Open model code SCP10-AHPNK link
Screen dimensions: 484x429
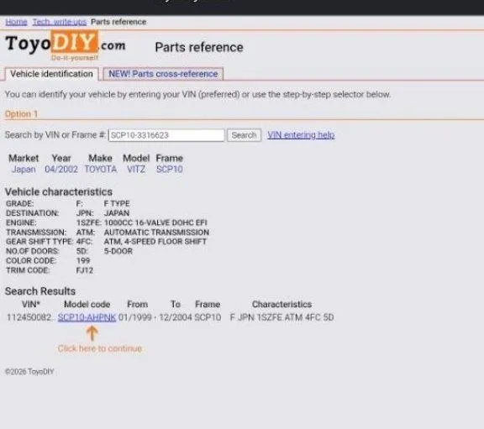point(87,317)
